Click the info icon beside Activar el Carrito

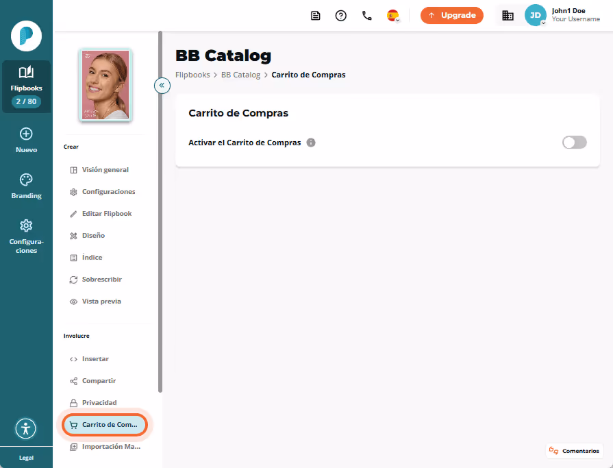[311, 143]
